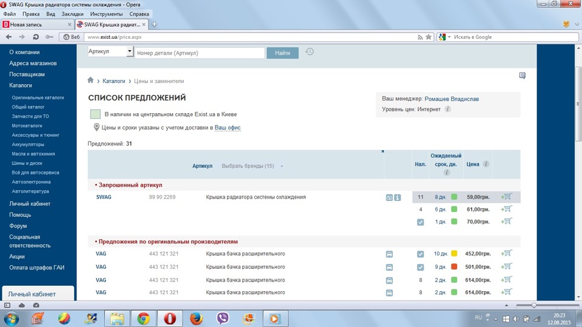Close the Новая запись tab
The width and height of the screenshot is (582, 327).
(x=69, y=24)
